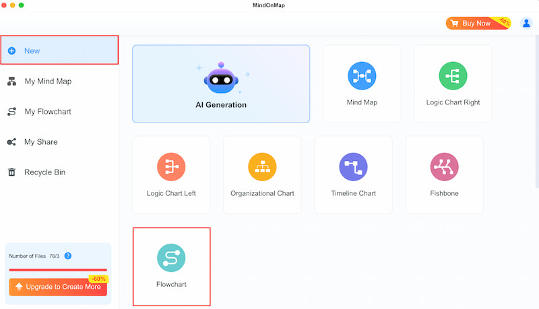Viewport: 539px width, 309px height.
Task: Open the New section label
Action: coord(32,50)
